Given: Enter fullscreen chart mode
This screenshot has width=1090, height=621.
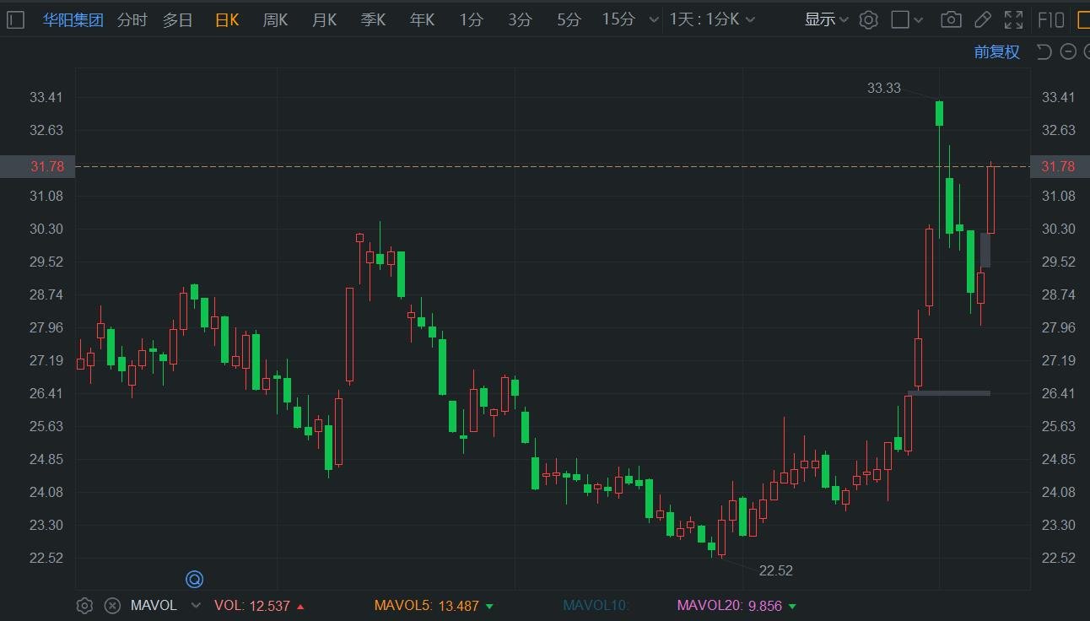Looking at the screenshot, I should point(1013,20).
